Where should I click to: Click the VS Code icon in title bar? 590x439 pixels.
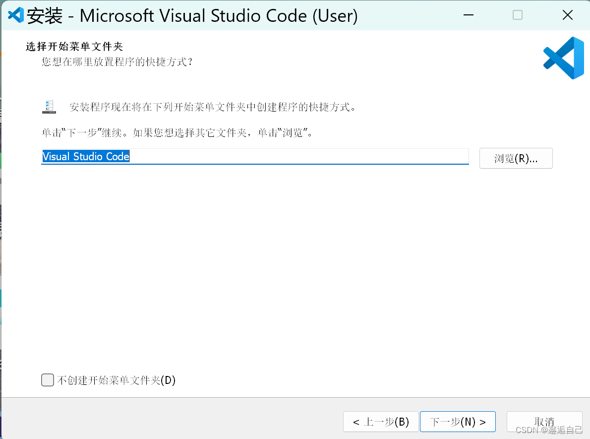[x=16, y=15]
